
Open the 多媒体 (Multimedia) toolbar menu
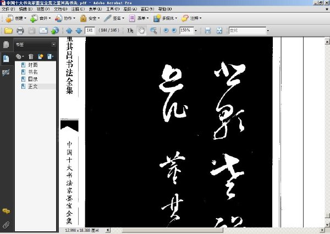[x=165, y=19]
